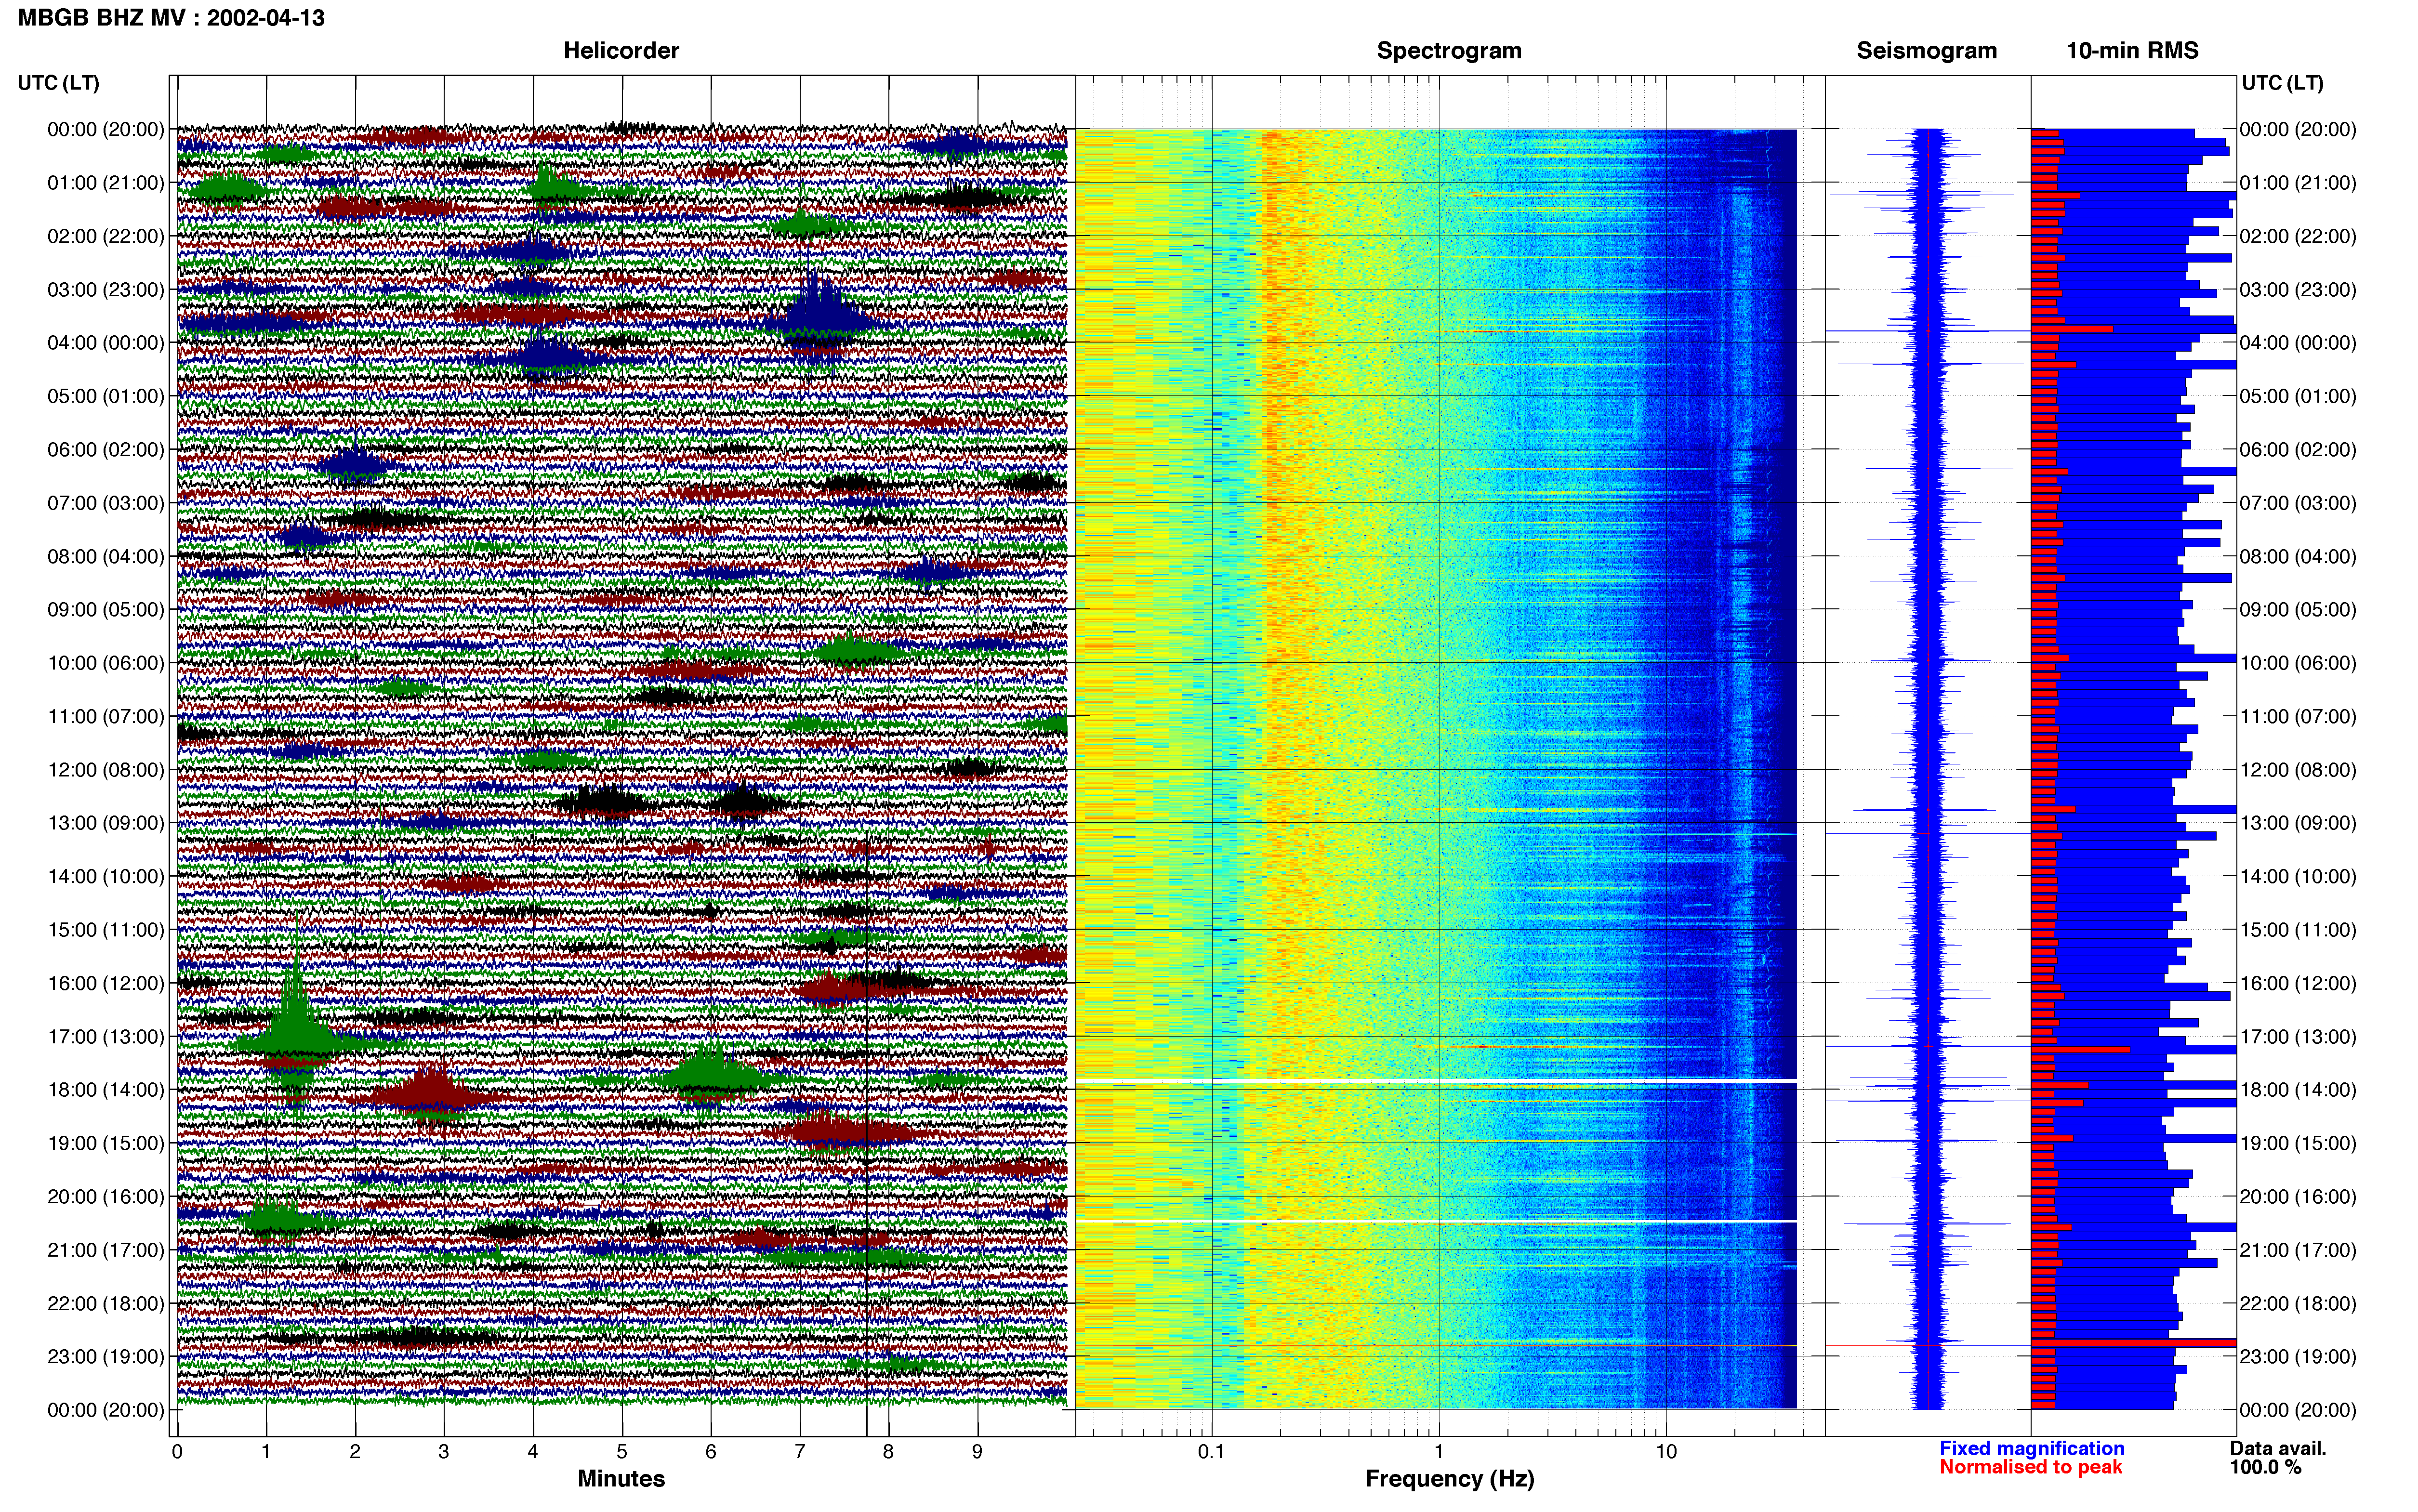Click the right '09:00 (05:00)' time label
Image resolution: width=2418 pixels, height=1512 pixels.
tap(2298, 610)
